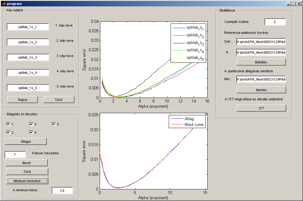Click the optilab1s2 red legend entry
Screen dimensions: 303x201
click(188, 35)
